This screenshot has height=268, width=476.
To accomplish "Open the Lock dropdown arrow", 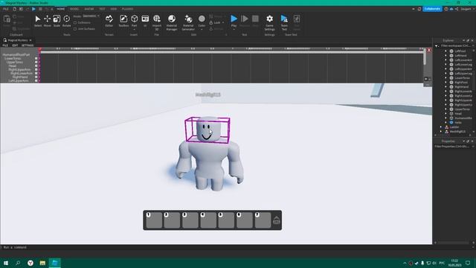I will [x=223, y=23].
